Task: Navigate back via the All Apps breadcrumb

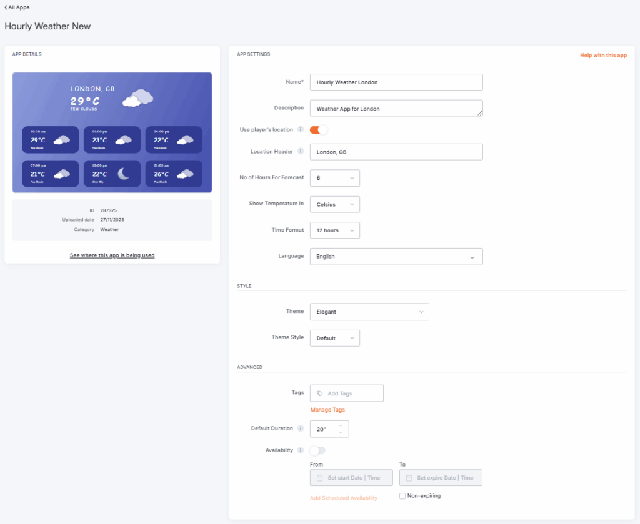Action: (17, 7)
